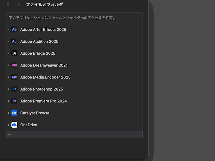Select the OneDrive label
Viewport: 215px width, 161px height.
pyautogui.click(x=29, y=125)
